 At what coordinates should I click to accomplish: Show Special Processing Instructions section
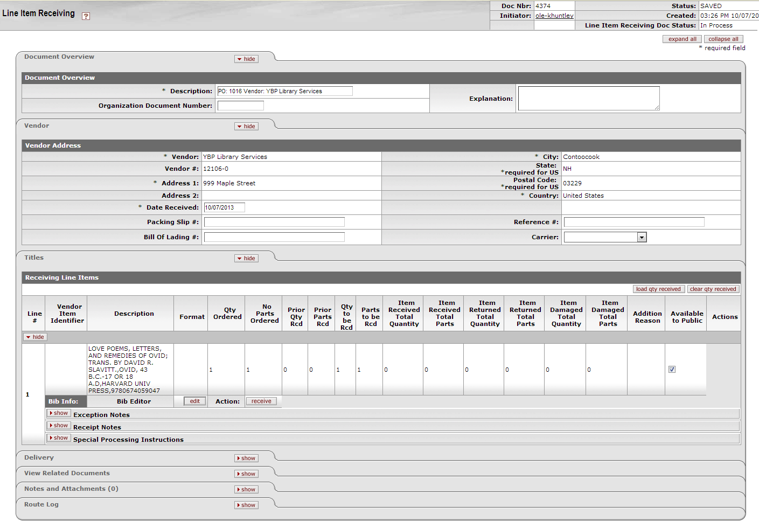click(59, 438)
